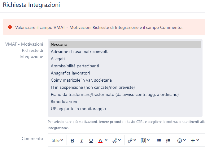Image resolution: width=205 pixels, height=158 pixels.
Task: Click the 'Commento' field label
Action: coord(32,138)
